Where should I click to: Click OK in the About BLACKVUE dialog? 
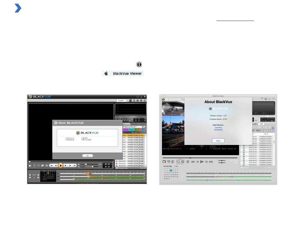coord(87,156)
